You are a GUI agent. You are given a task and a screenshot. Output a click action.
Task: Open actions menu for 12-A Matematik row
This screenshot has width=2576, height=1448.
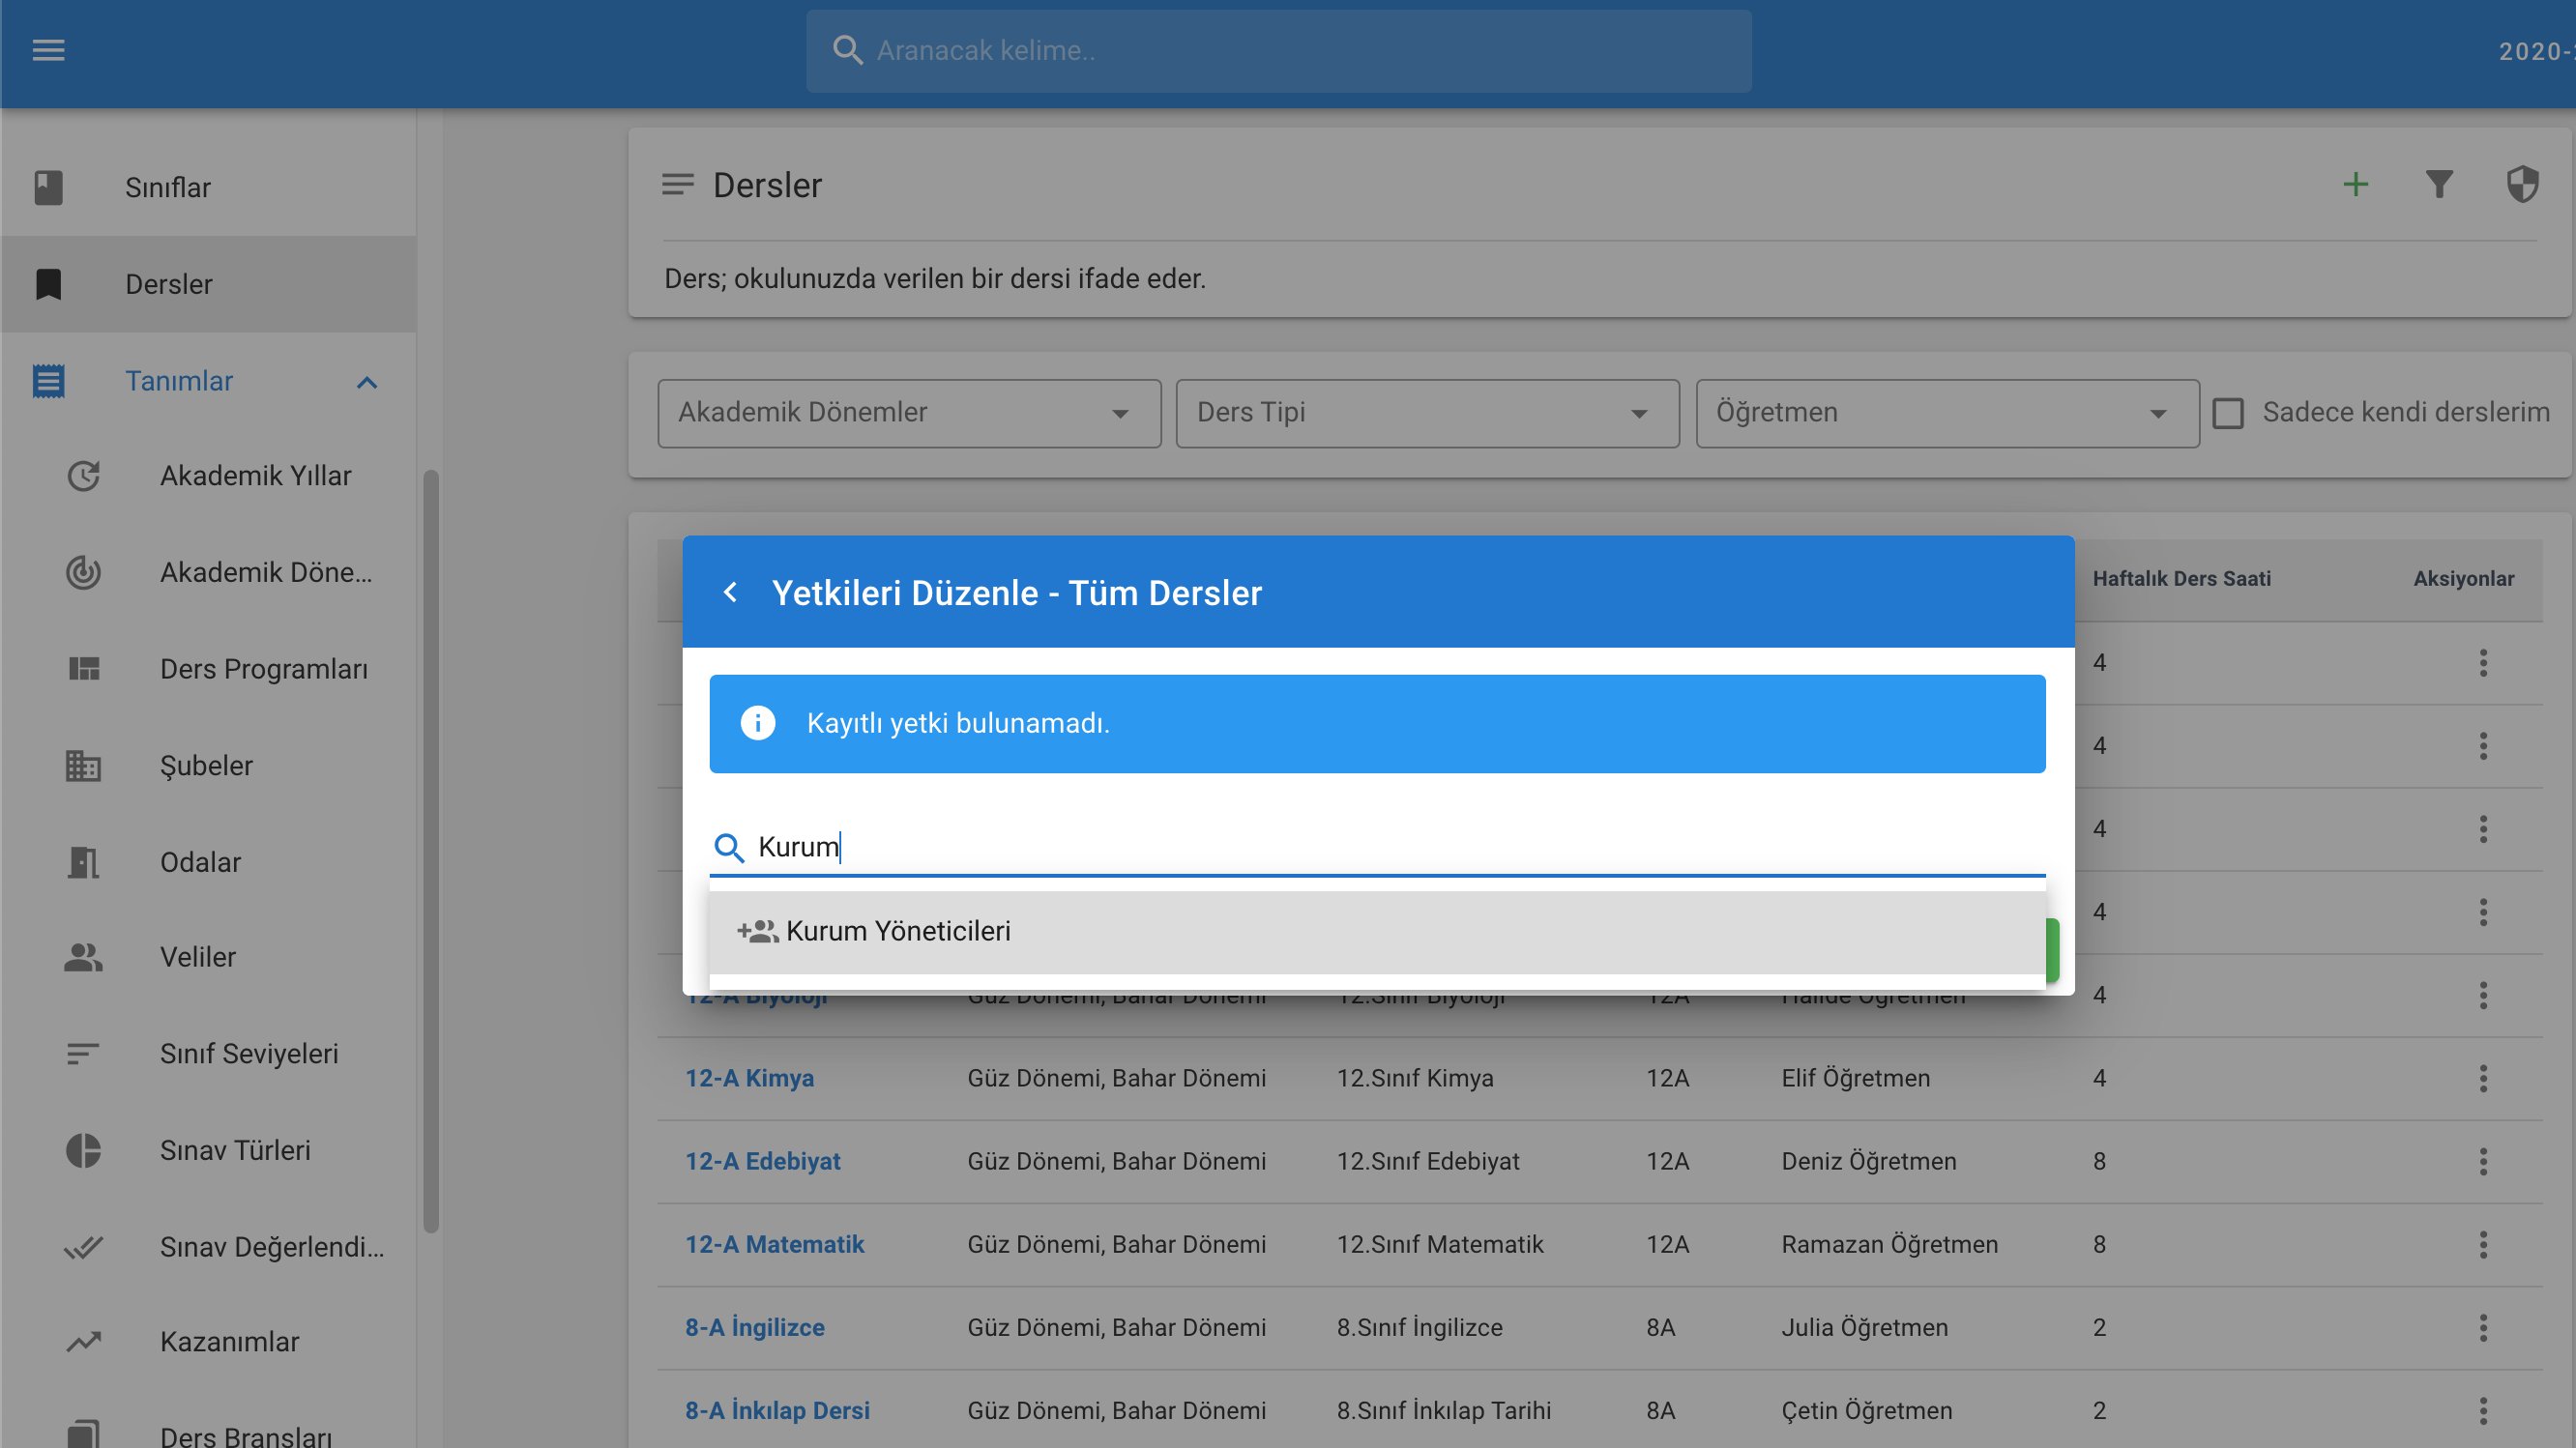2482,1244
